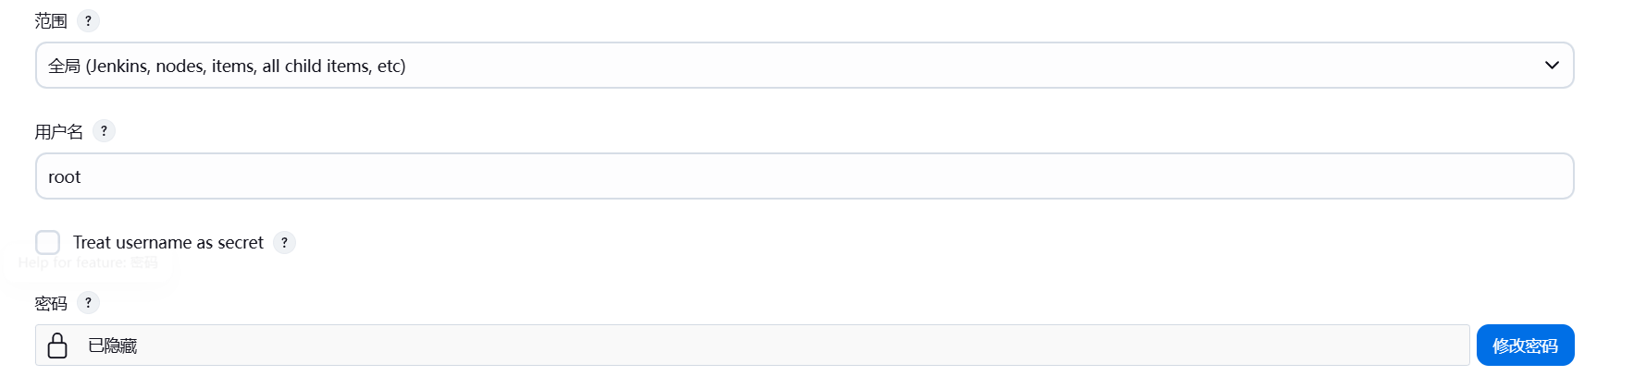Click the 已隐藏 concealed password text
The height and width of the screenshot is (388, 1634).
(x=112, y=346)
